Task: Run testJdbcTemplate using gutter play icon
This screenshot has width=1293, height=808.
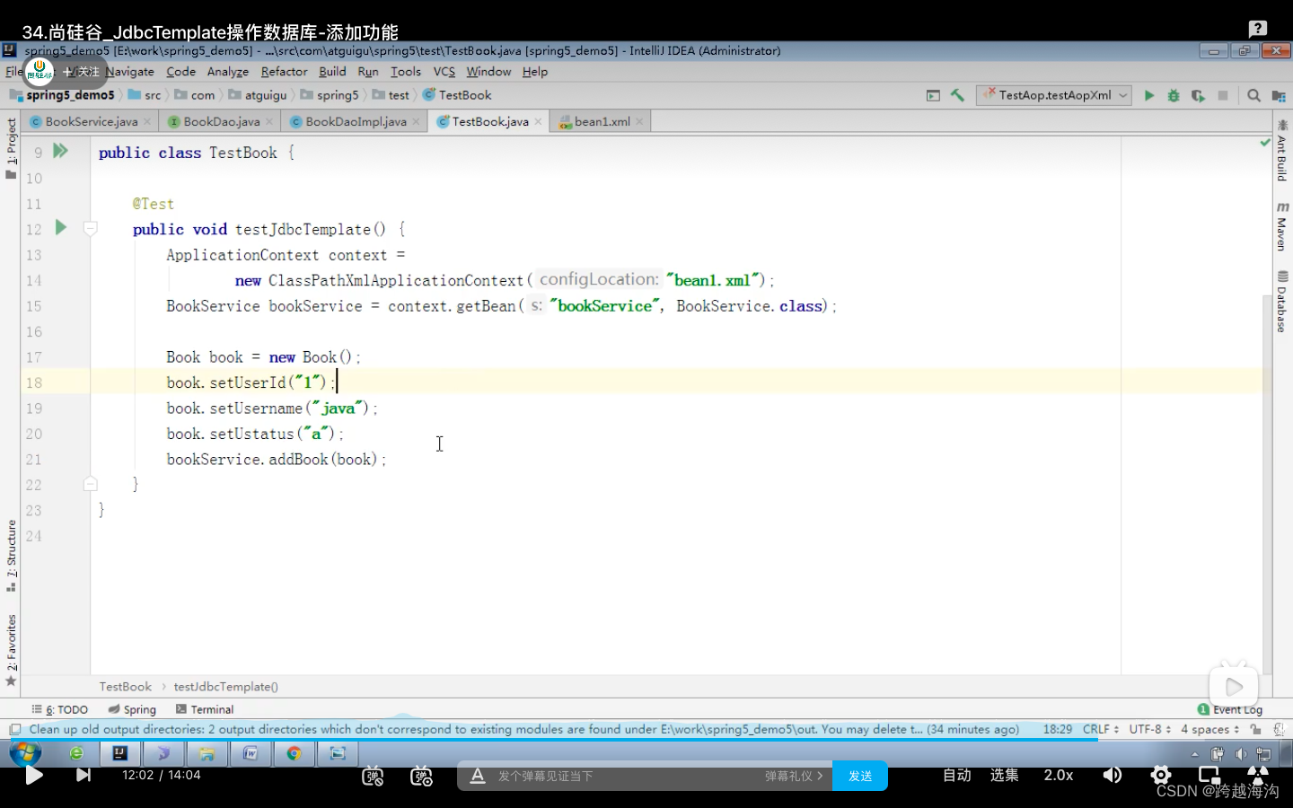Action: click(60, 228)
